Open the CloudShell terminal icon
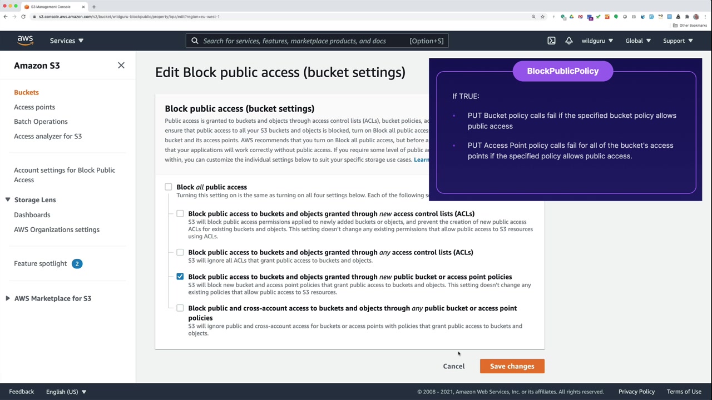The height and width of the screenshot is (400, 712). [551, 41]
